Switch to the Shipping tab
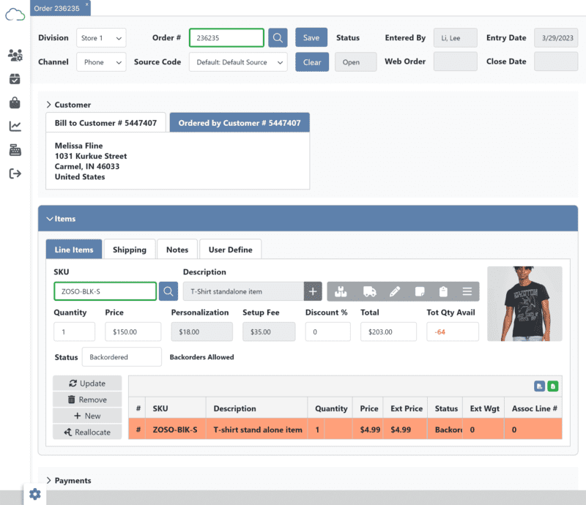Viewport: 586px width, 505px height. [x=130, y=249]
